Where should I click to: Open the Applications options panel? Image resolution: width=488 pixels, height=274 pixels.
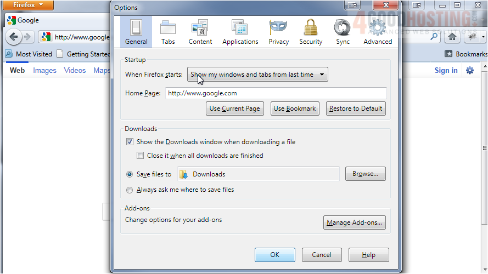point(240,32)
